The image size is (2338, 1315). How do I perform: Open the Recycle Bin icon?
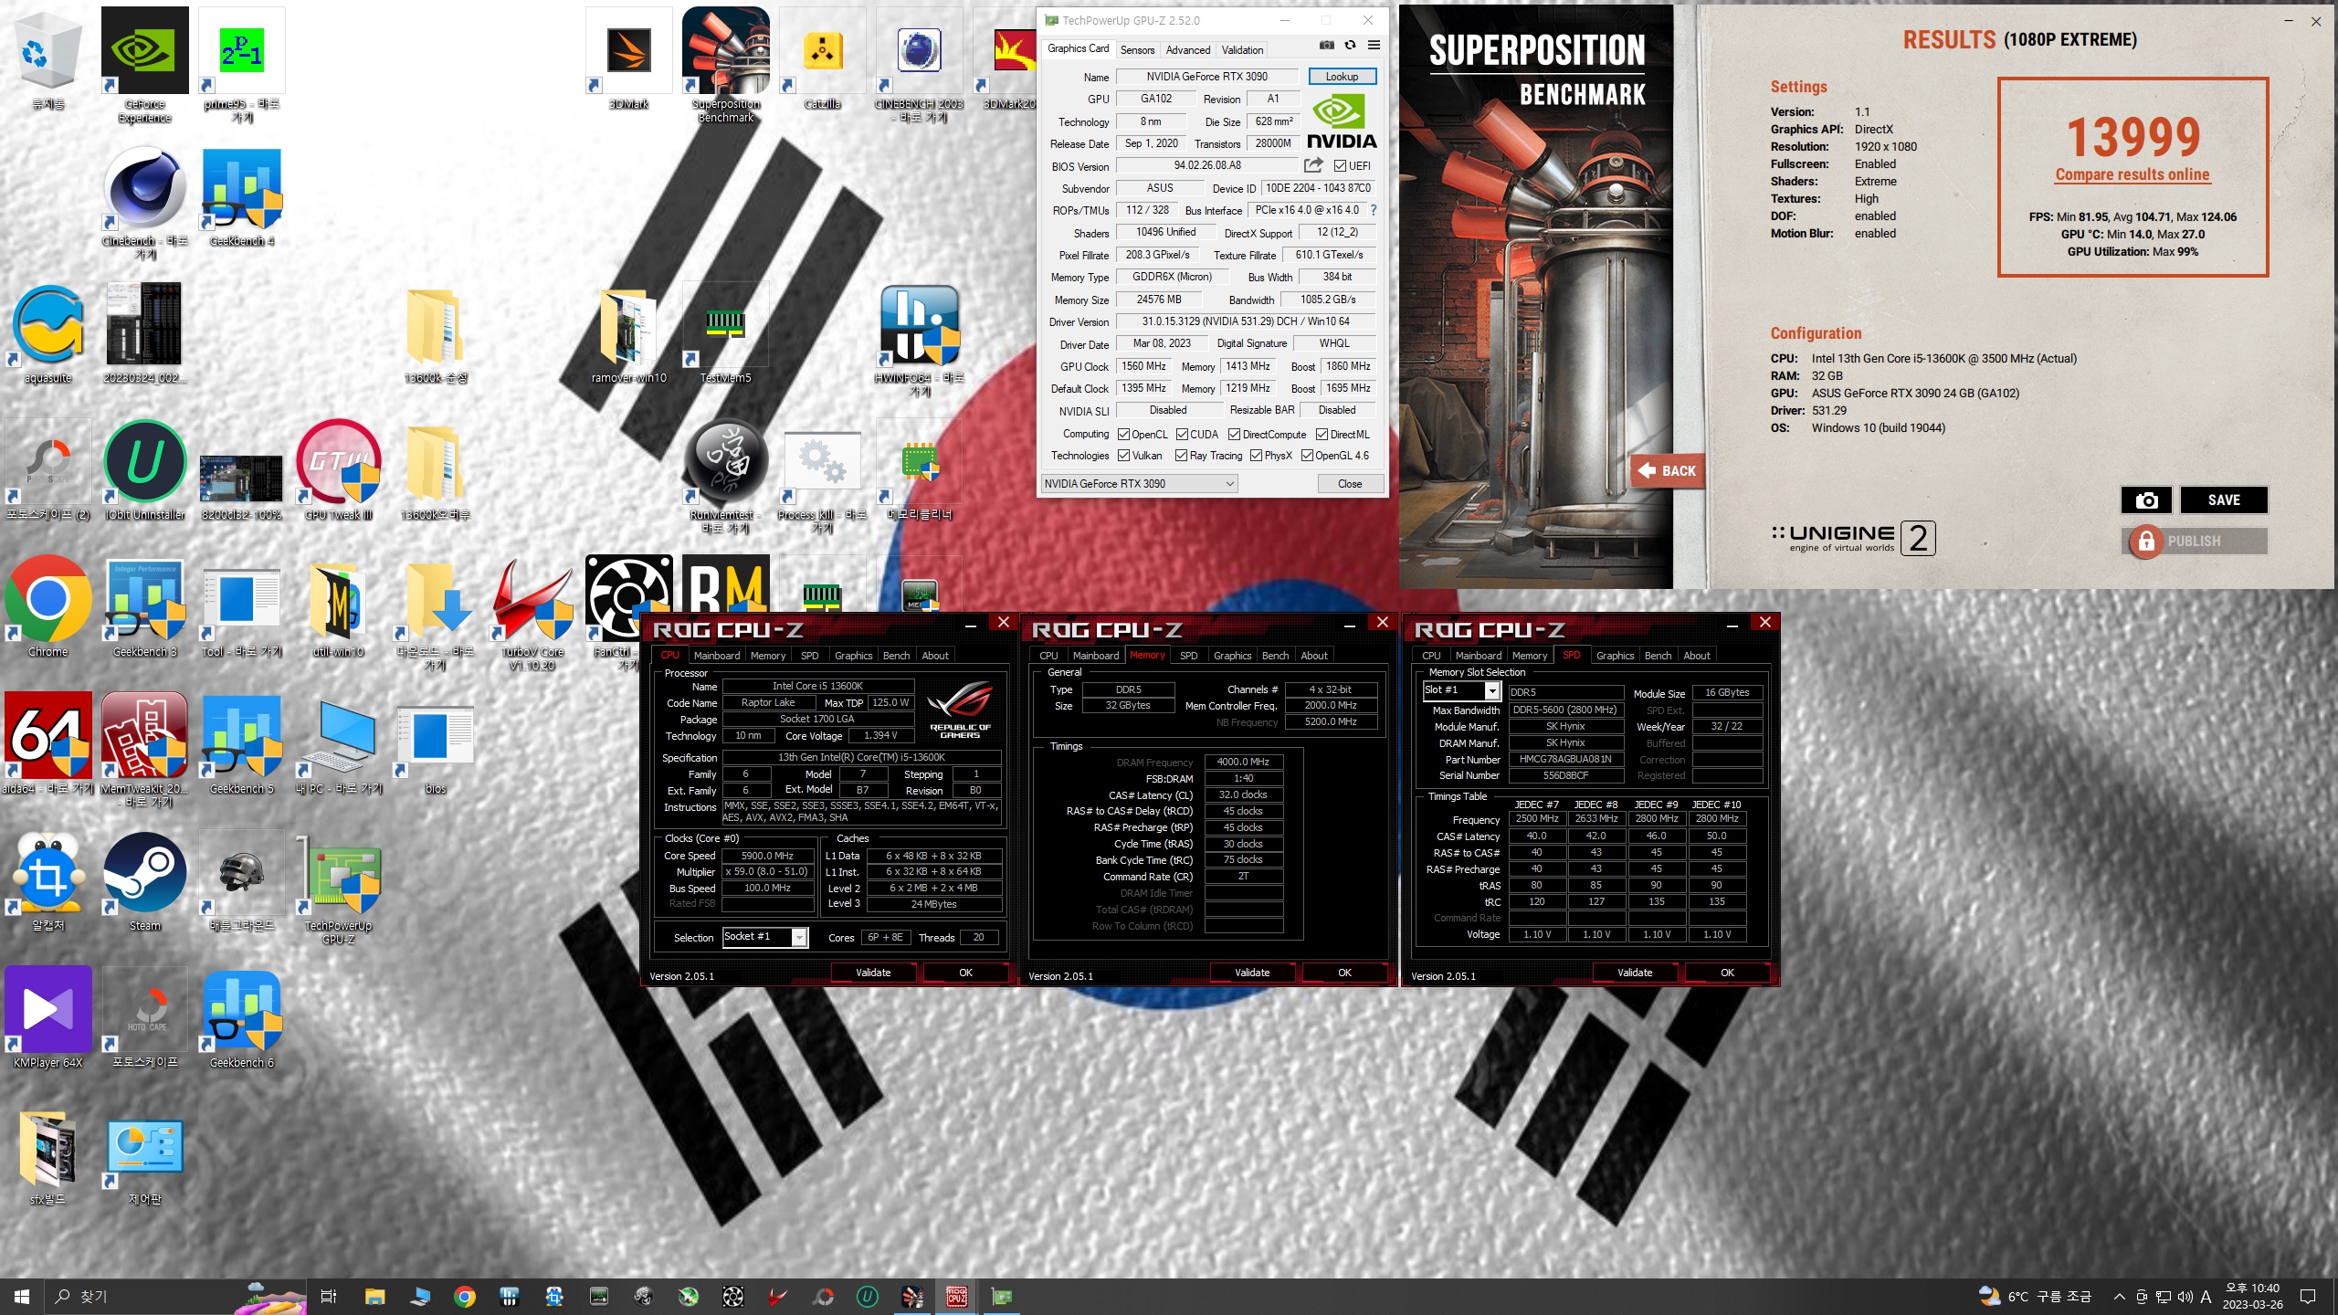47,58
